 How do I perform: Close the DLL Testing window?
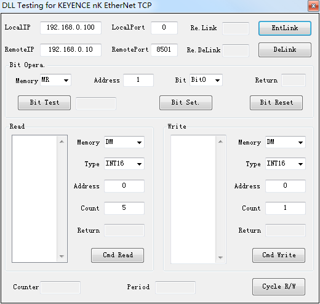pyautogui.click(x=313, y=6)
